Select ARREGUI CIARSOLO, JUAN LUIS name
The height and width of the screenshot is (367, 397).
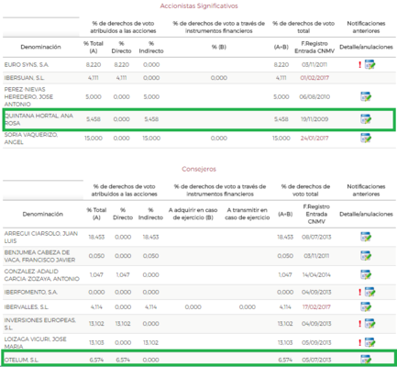coord(41,237)
